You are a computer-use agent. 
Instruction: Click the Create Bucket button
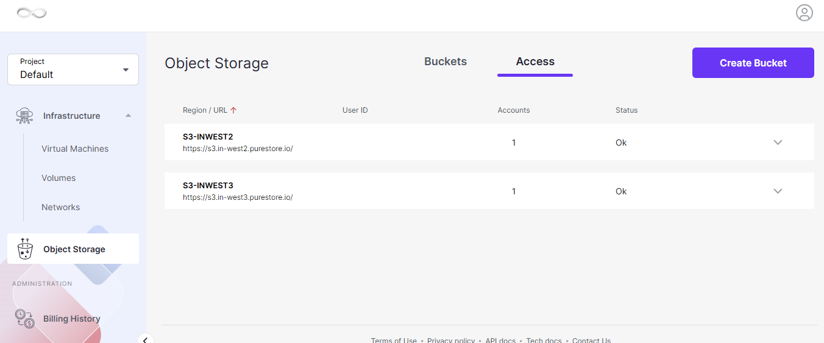(x=753, y=63)
